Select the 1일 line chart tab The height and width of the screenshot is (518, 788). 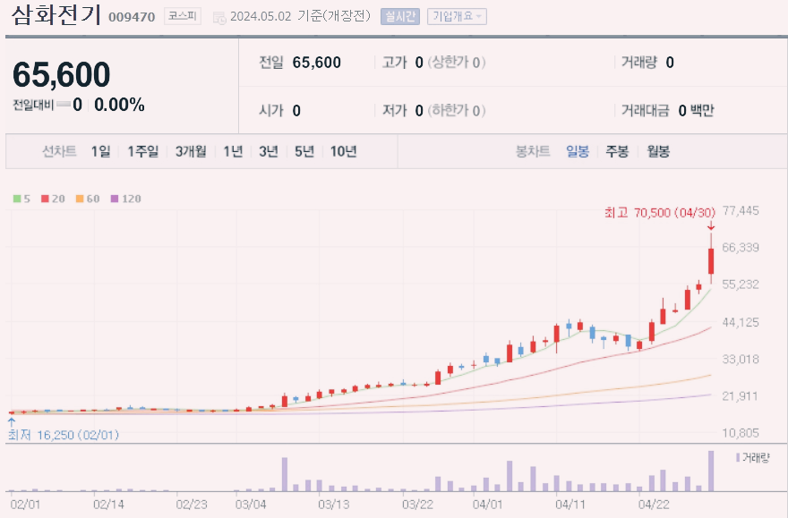click(x=100, y=151)
